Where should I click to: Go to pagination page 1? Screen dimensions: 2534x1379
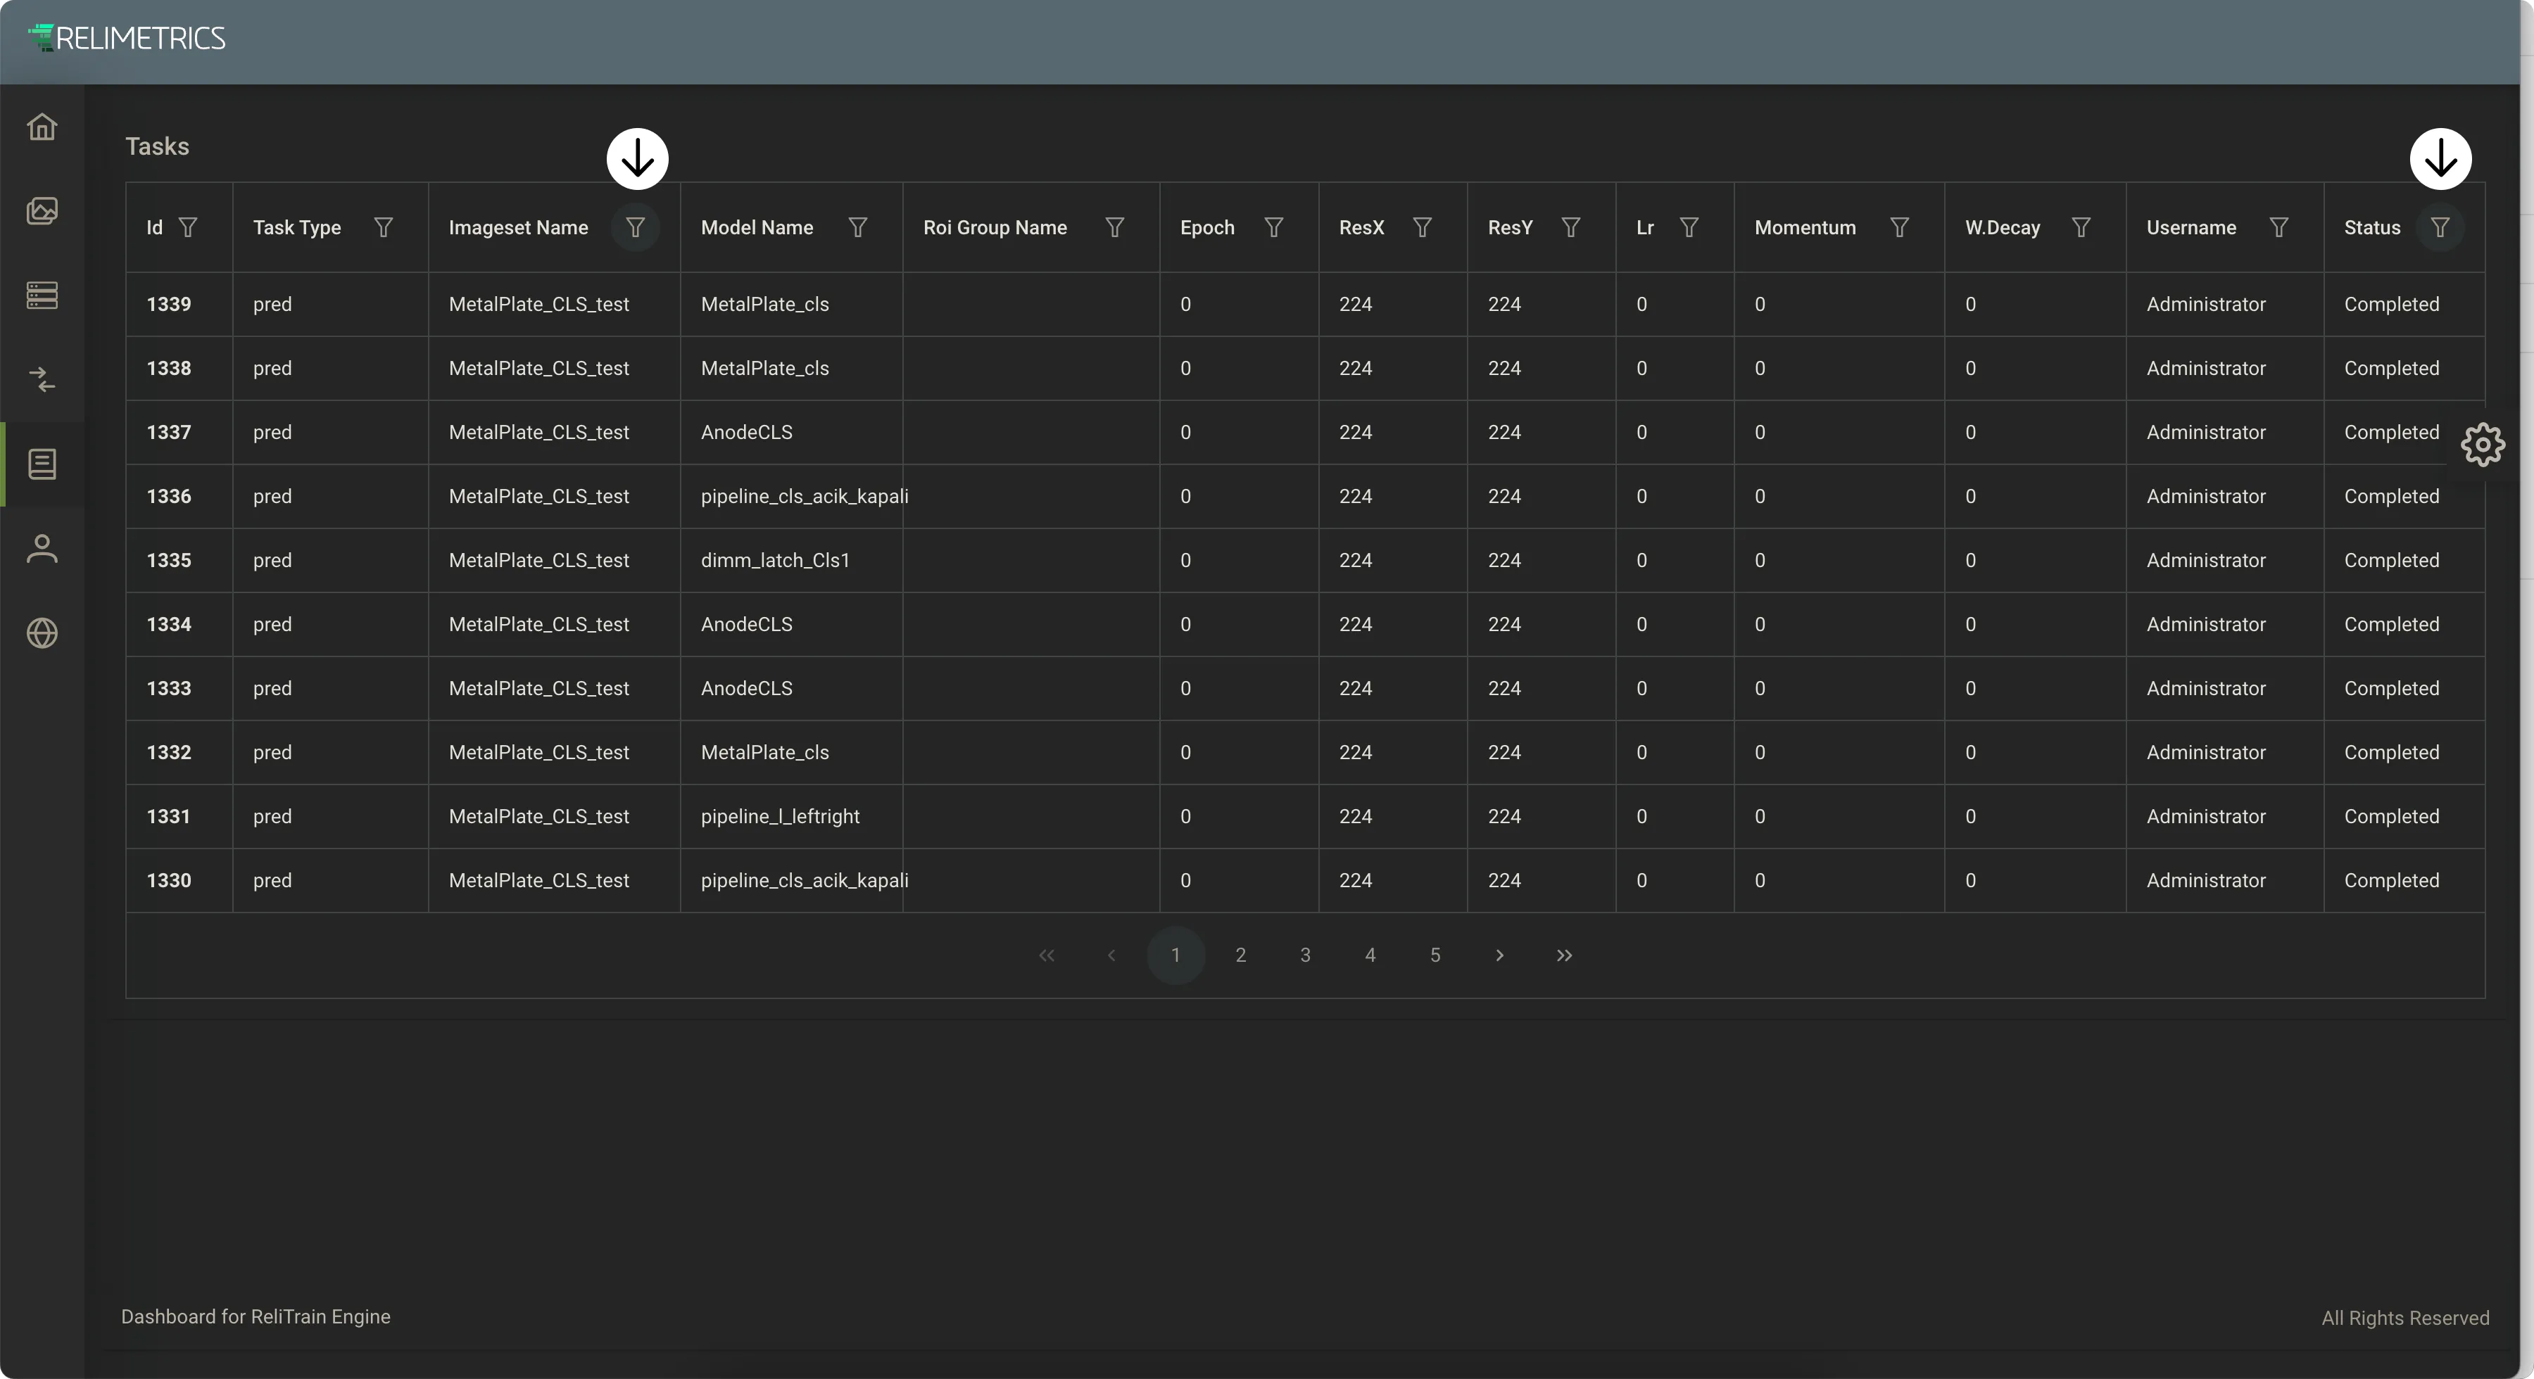coord(1175,955)
